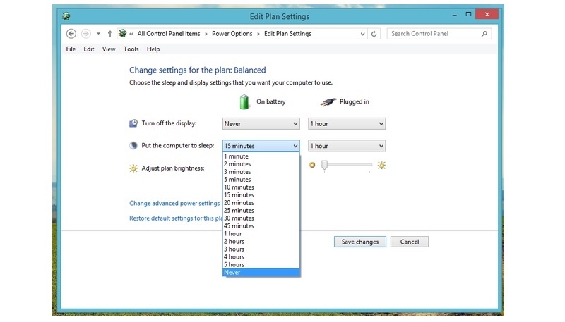Click Change advanced power settings link
The width and height of the screenshot is (565, 322).
coord(174,204)
